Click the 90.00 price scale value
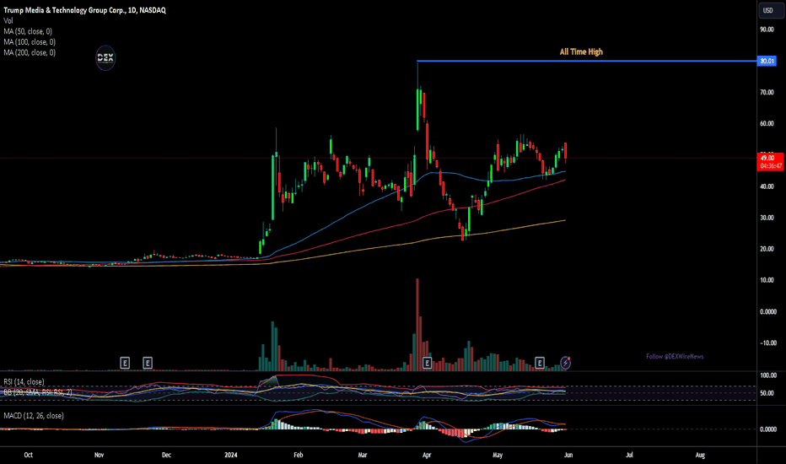The width and height of the screenshot is (786, 464). [767, 30]
